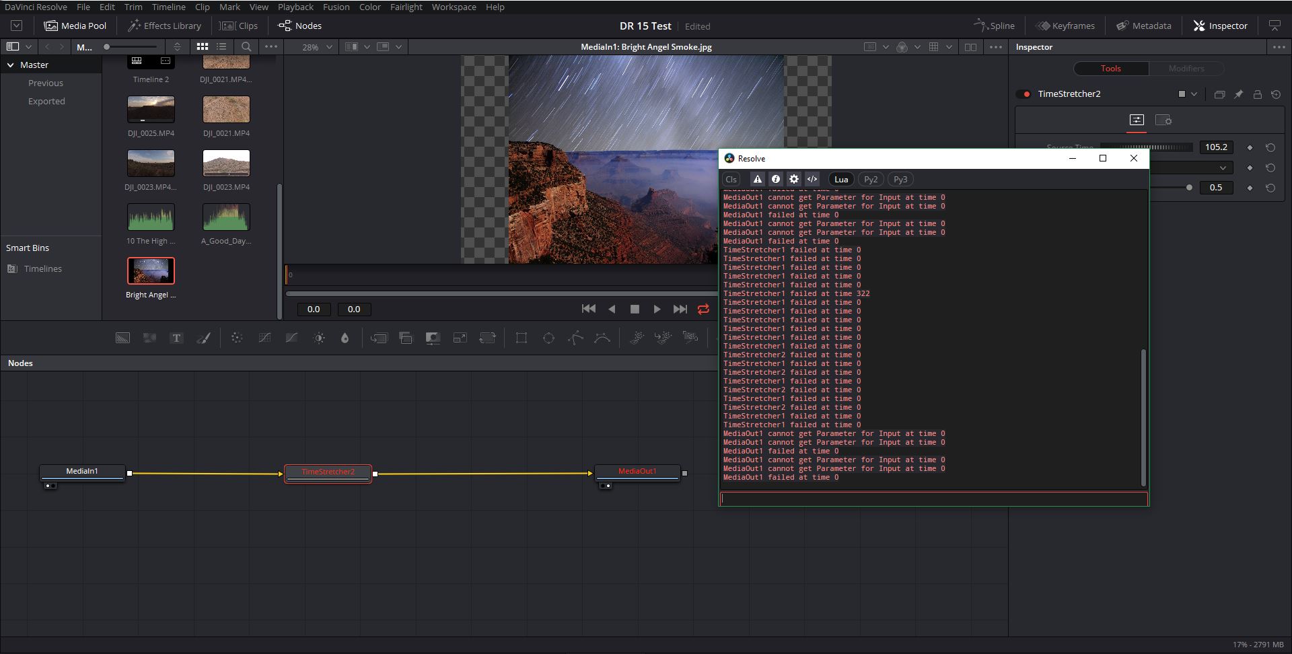Reset TimeStretcher2 tool settings
This screenshot has width=1292, height=654.
click(x=1276, y=94)
